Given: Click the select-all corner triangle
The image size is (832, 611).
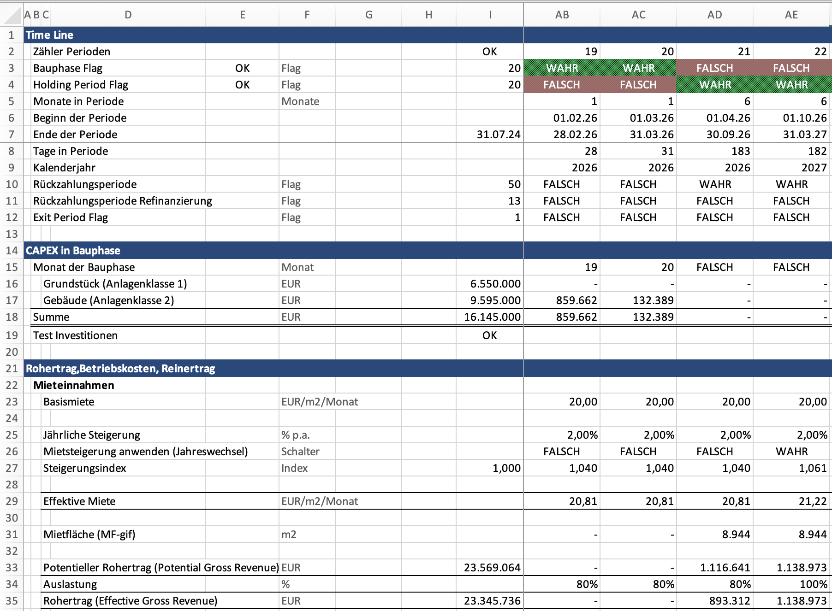Looking at the screenshot, I should [14, 16].
